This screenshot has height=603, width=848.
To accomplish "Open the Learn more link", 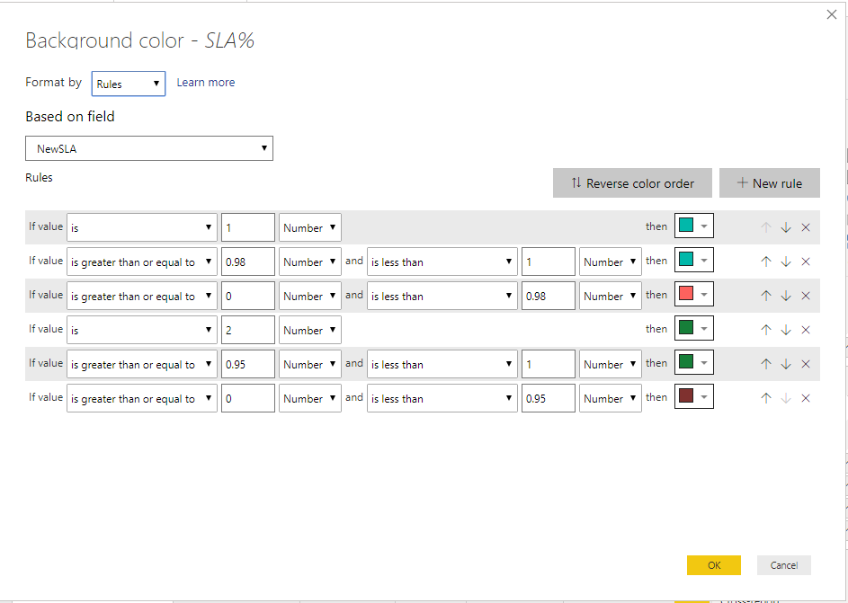I will point(206,82).
